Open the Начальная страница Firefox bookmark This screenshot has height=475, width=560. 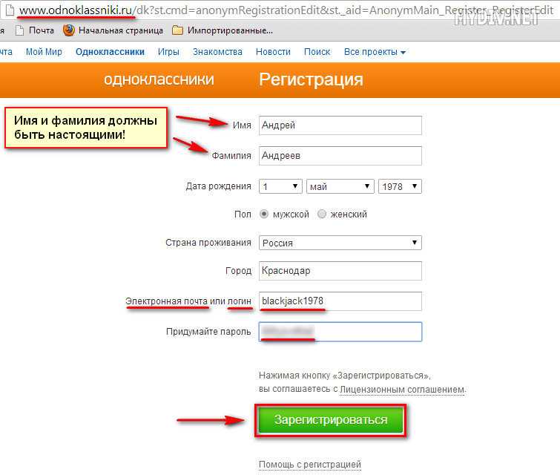113,30
